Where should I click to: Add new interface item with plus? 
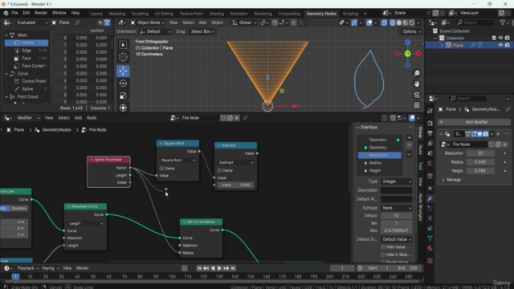409,137
